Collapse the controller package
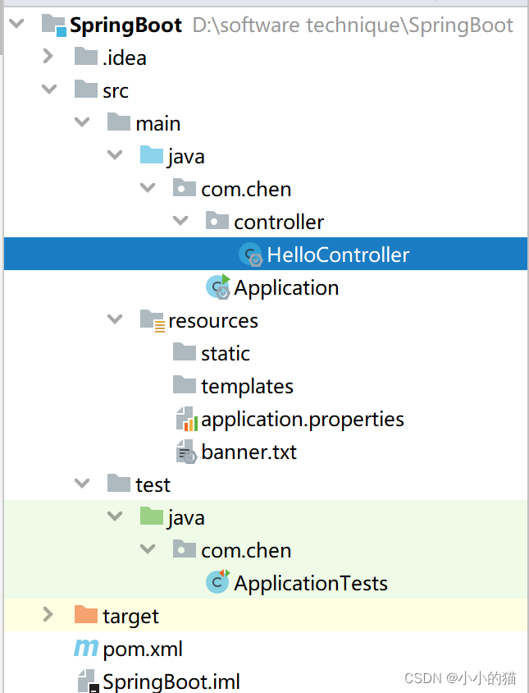This screenshot has height=693, width=529. coord(180,220)
